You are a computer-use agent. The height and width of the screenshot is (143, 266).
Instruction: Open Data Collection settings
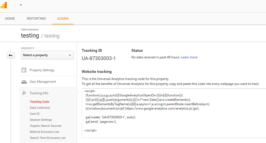(40, 108)
